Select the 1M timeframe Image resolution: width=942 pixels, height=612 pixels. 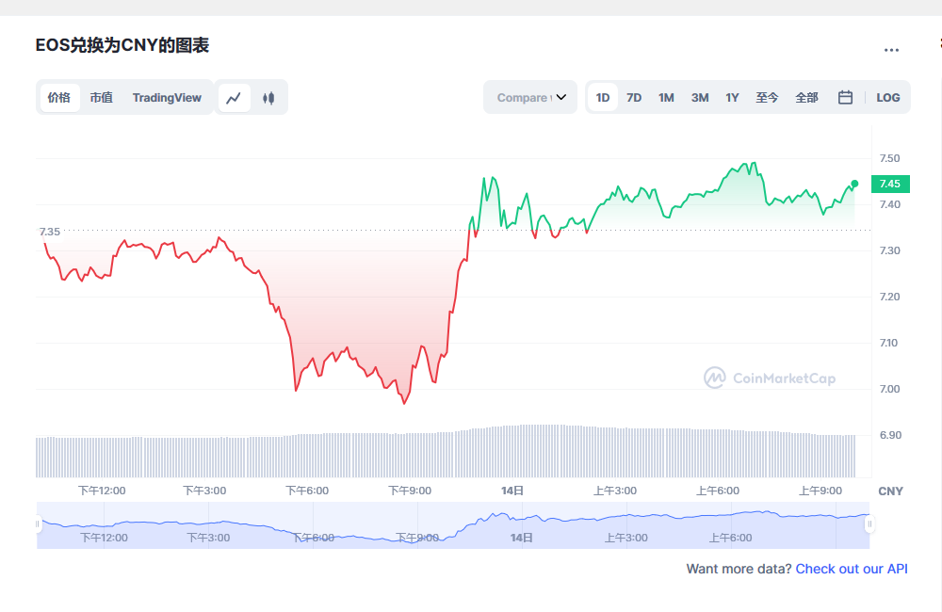click(666, 97)
